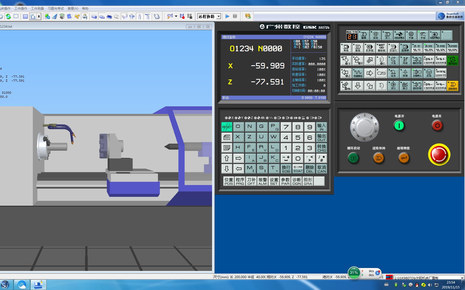Open the 图形 GRA page
Screen dimensions: 465x290
308,181
